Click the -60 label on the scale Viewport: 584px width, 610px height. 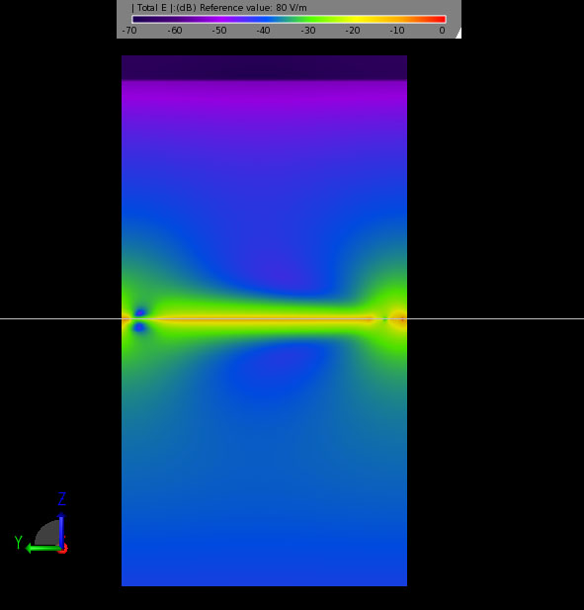click(175, 31)
